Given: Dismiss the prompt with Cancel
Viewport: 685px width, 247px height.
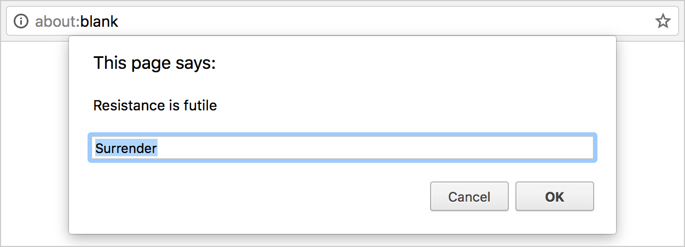Looking at the screenshot, I should click(x=469, y=197).
